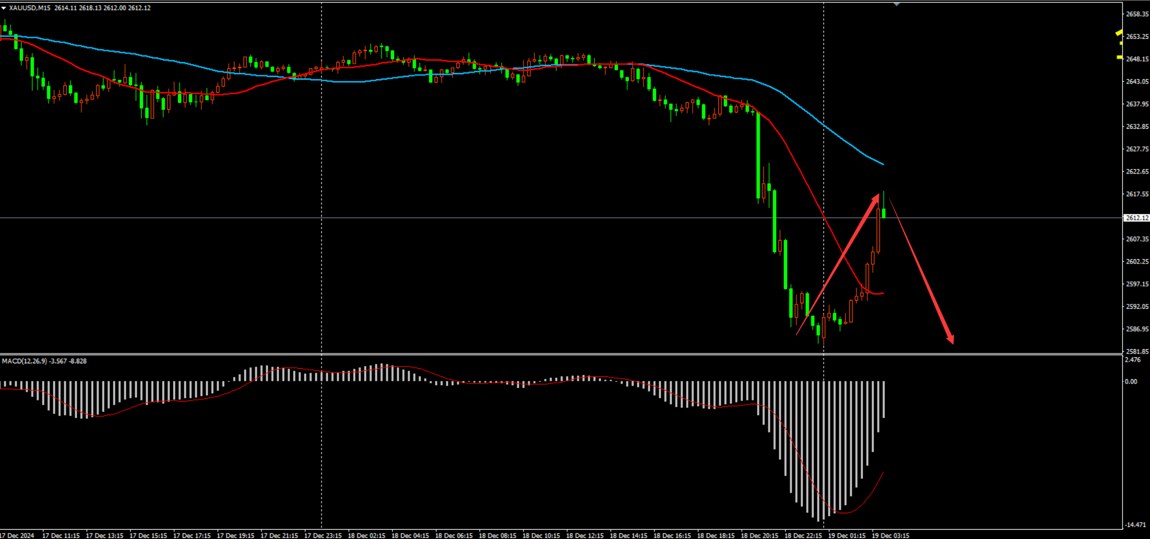Click the 2637.95 price scale value
This screenshot has height=539, width=1150.
1137,104
